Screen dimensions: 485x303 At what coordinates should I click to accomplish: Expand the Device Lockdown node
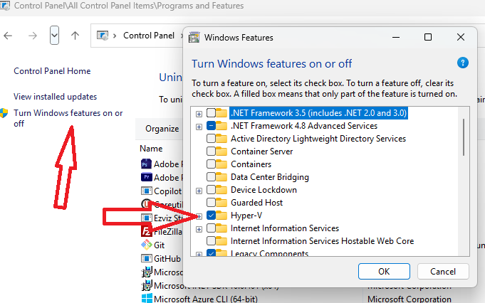199,191
